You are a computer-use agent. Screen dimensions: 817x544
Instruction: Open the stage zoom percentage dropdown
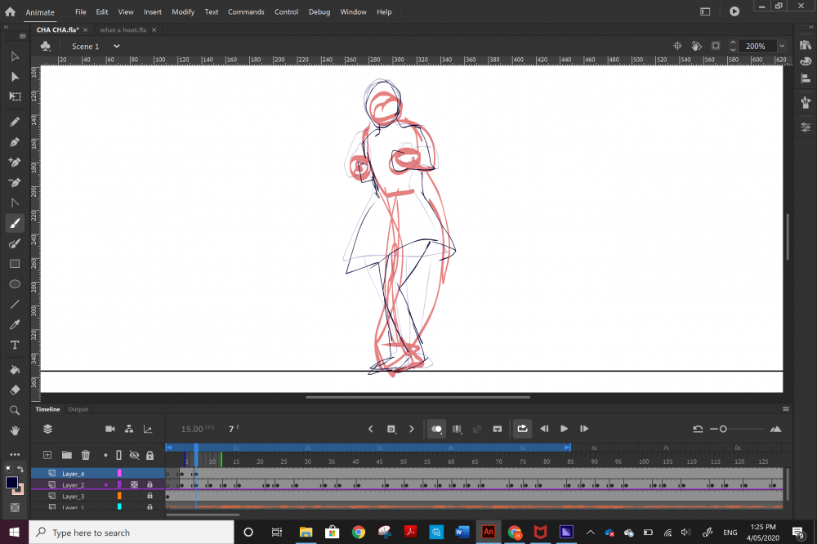pyautogui.click(x=782, y=47)
